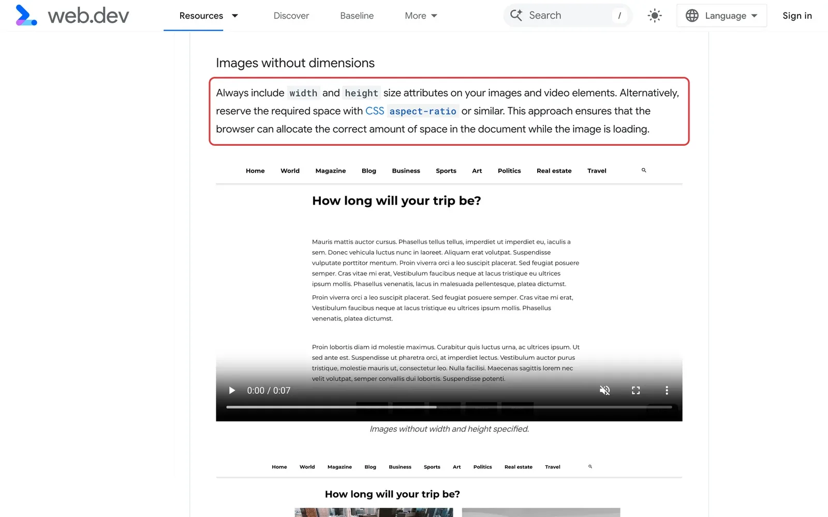This screenshot has width=828, height=517.
Task: Click the 'Politics' item in second video
Action: pos(482,467)
